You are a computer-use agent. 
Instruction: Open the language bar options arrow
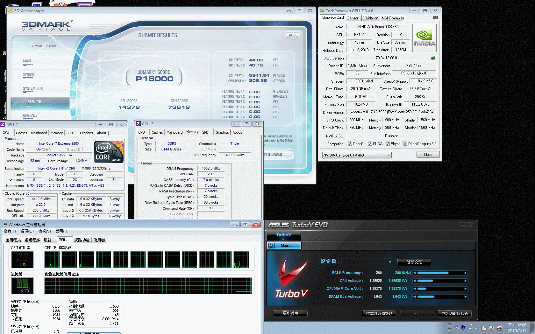click(x=470, y=329)
